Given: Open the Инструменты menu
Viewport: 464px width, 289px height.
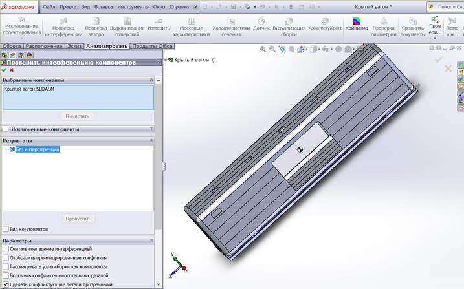Looking at the screenshot, I should tap(132, 7).
